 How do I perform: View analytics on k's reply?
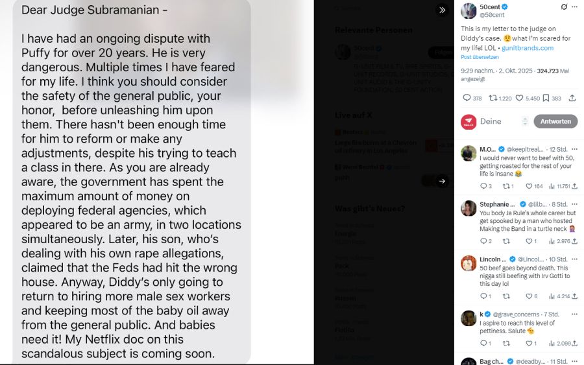(559, 343)
